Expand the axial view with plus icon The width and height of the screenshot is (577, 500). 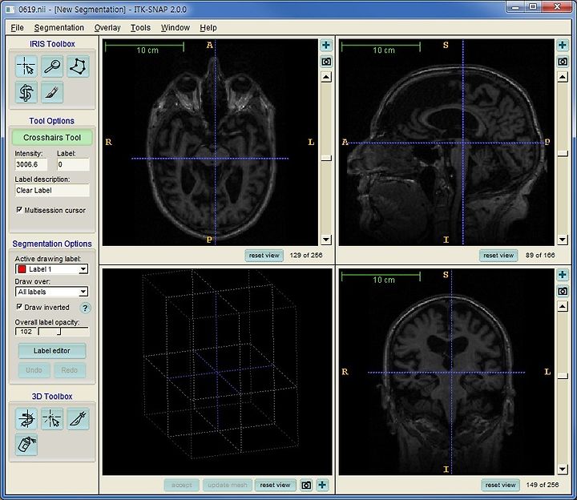(x=326, y=45)
